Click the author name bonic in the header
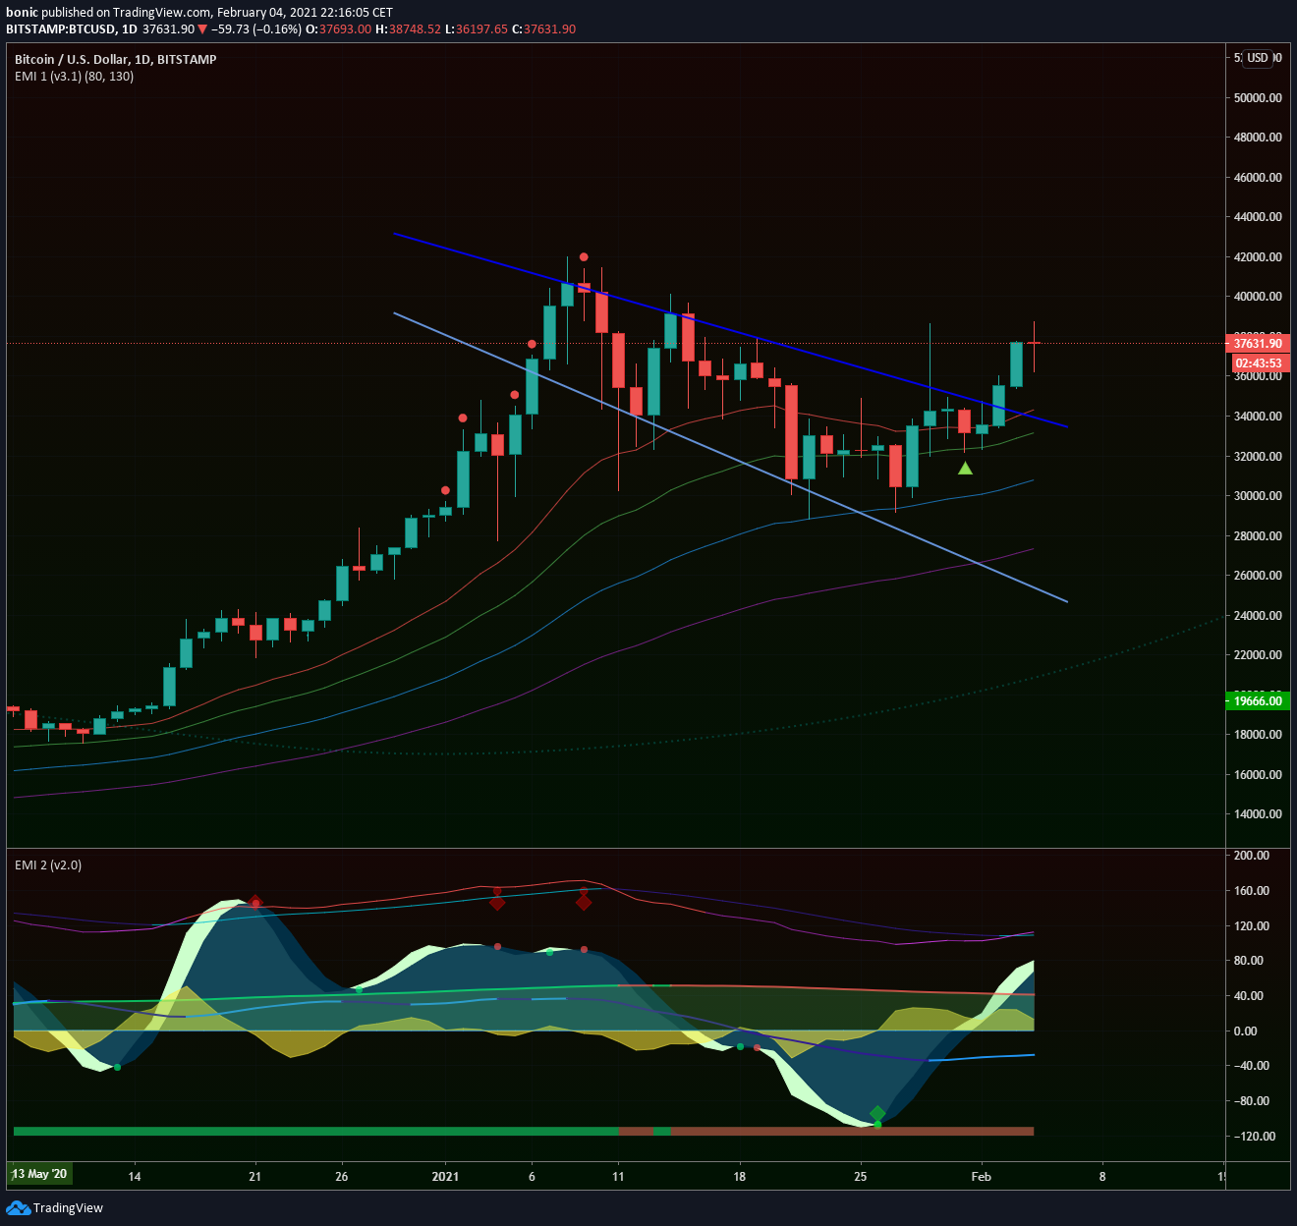The image size is (1297, 1226). [x=22, y=13]
